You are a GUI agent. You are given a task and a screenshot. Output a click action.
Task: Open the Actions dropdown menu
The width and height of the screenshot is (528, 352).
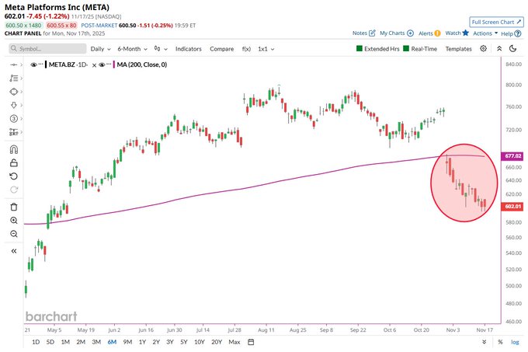point(485,33)
